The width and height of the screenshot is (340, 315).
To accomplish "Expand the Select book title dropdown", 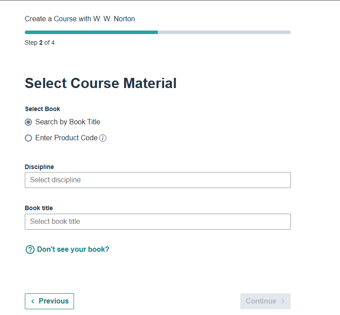I will tap(157, 222).
